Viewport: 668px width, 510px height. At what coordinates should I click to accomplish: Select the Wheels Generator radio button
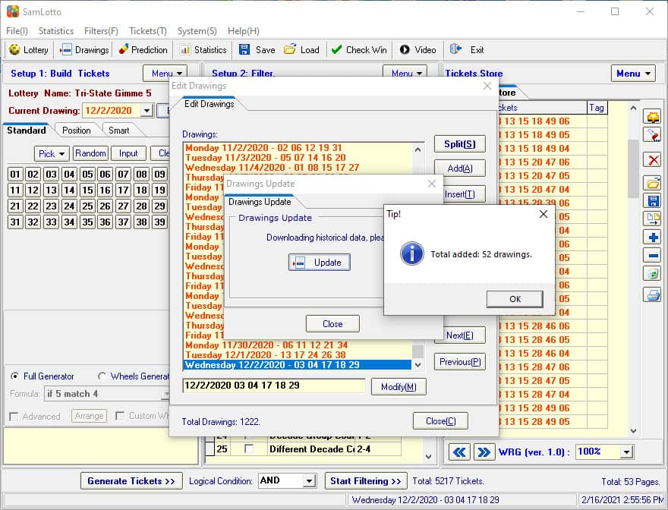coord(102,376)
